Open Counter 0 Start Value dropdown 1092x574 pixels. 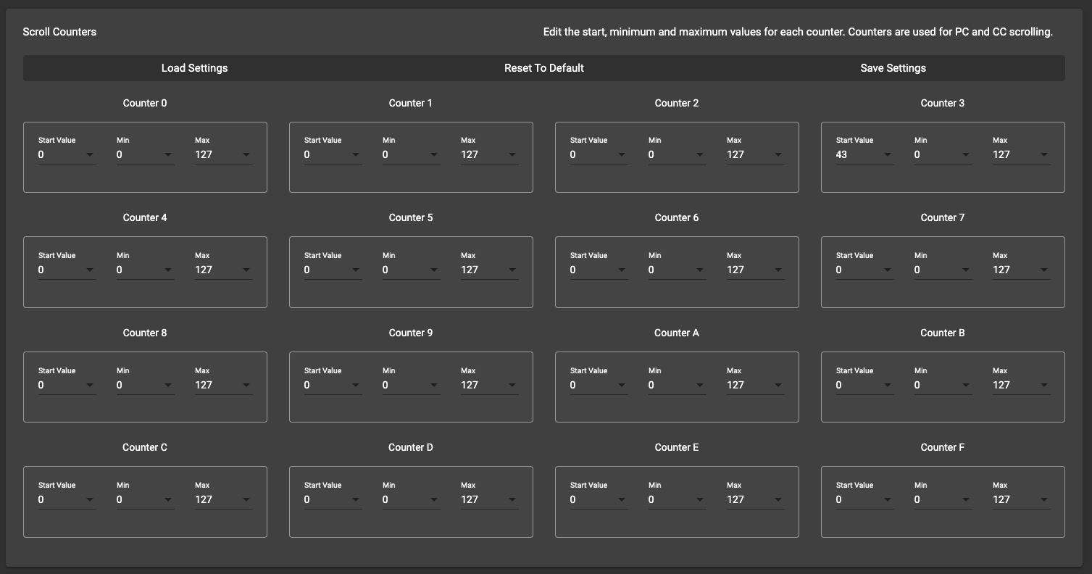coord(67,155)
